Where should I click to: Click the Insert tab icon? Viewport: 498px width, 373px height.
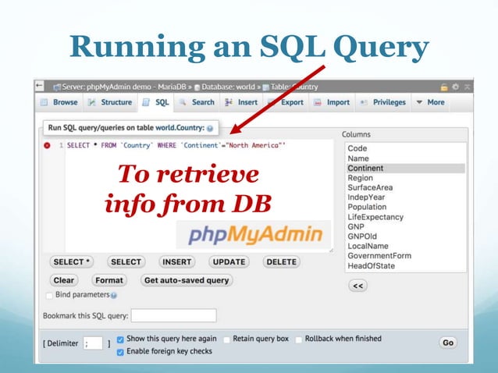tap(229, 102)
